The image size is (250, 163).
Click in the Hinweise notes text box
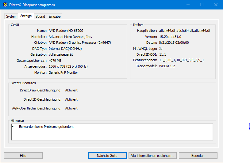coord(112,132)
